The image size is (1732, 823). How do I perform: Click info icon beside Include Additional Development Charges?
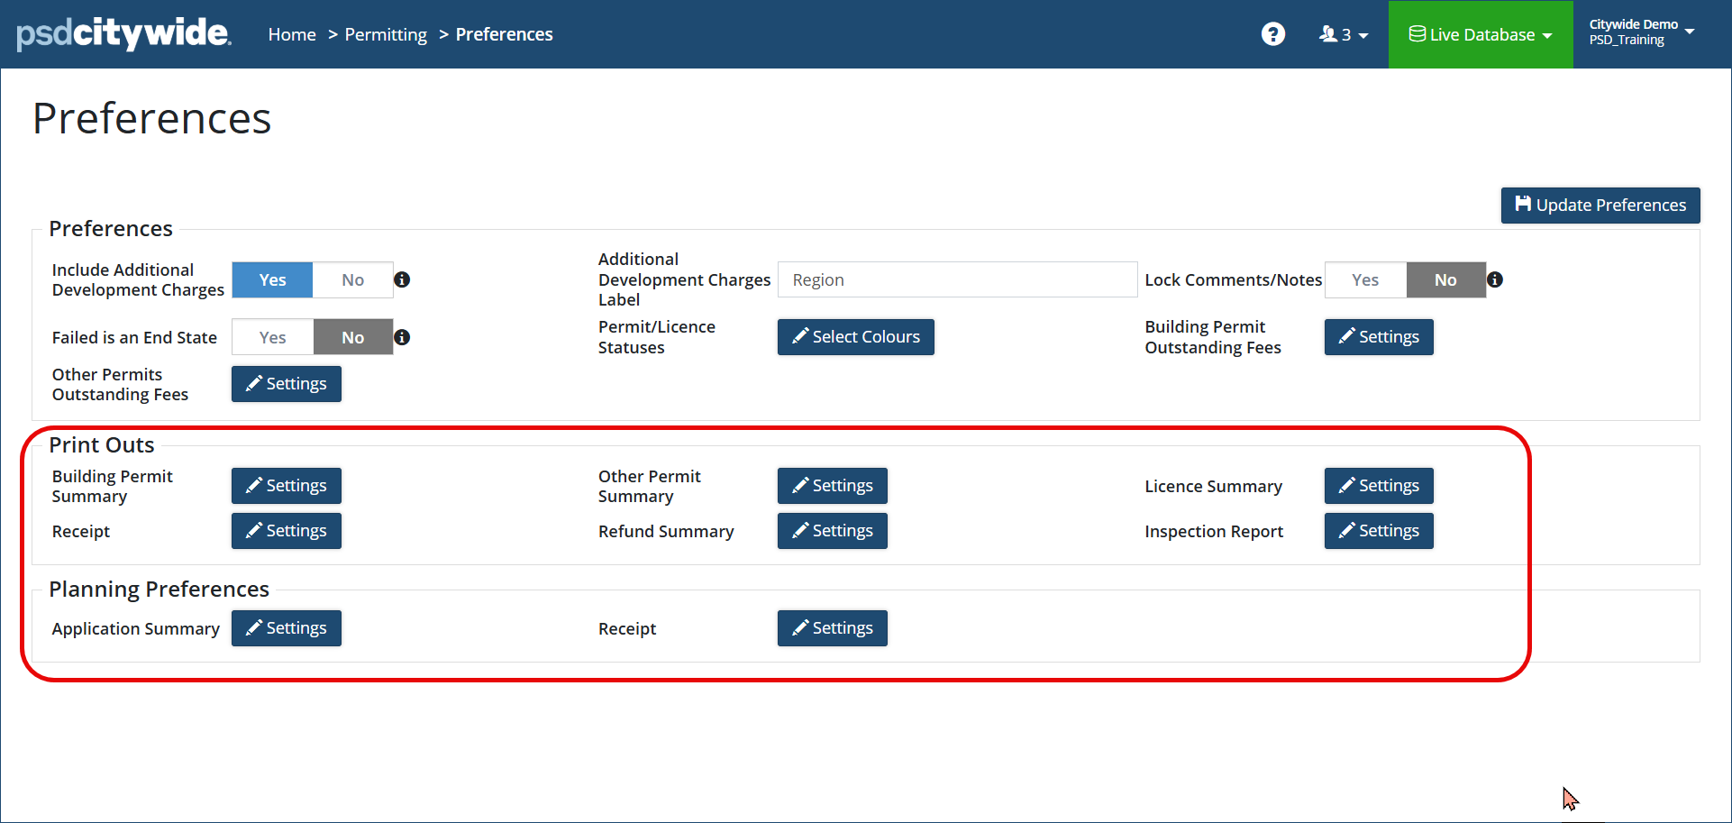coord(402,279)
